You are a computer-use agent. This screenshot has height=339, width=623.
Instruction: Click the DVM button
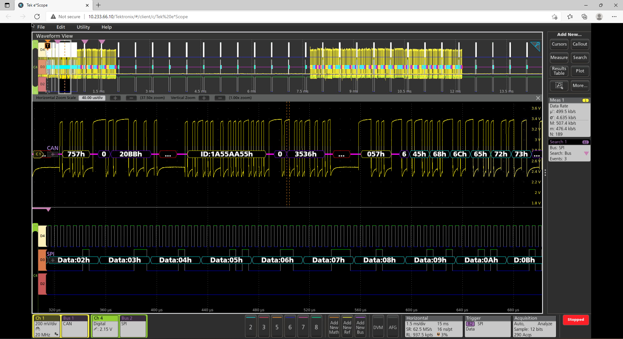click(378, 327)
